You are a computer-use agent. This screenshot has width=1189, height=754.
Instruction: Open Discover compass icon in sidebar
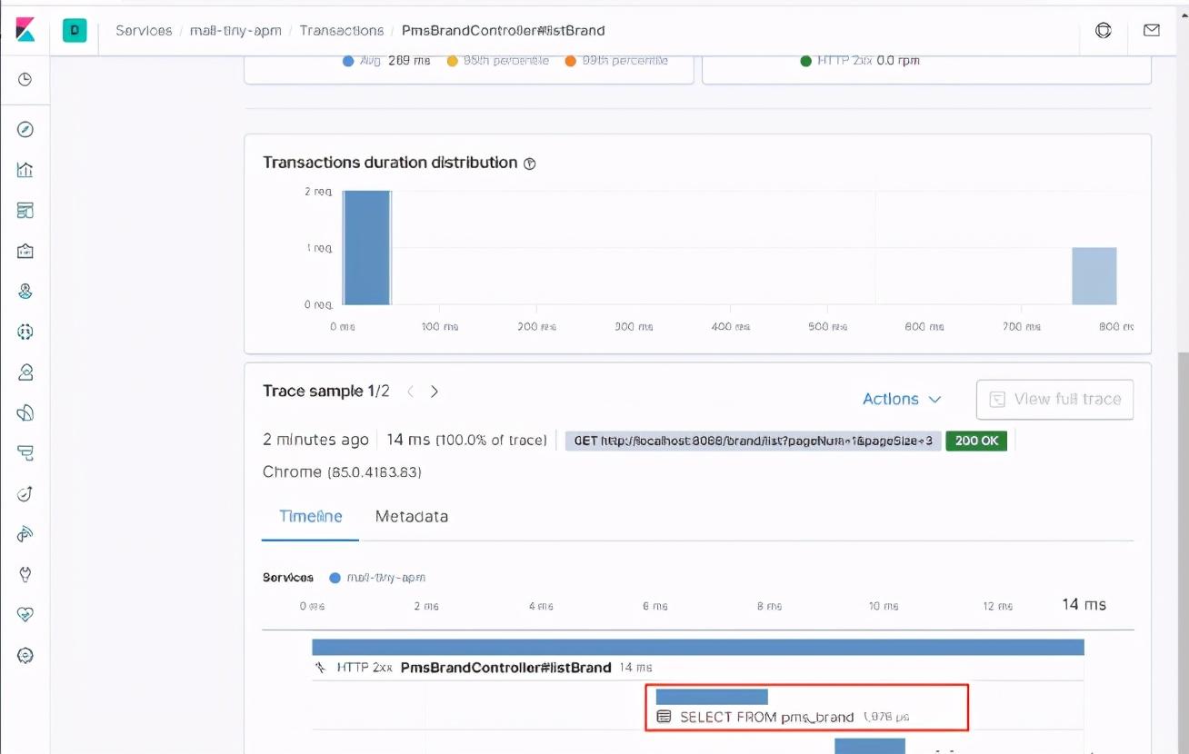click(x=25, y=130)
